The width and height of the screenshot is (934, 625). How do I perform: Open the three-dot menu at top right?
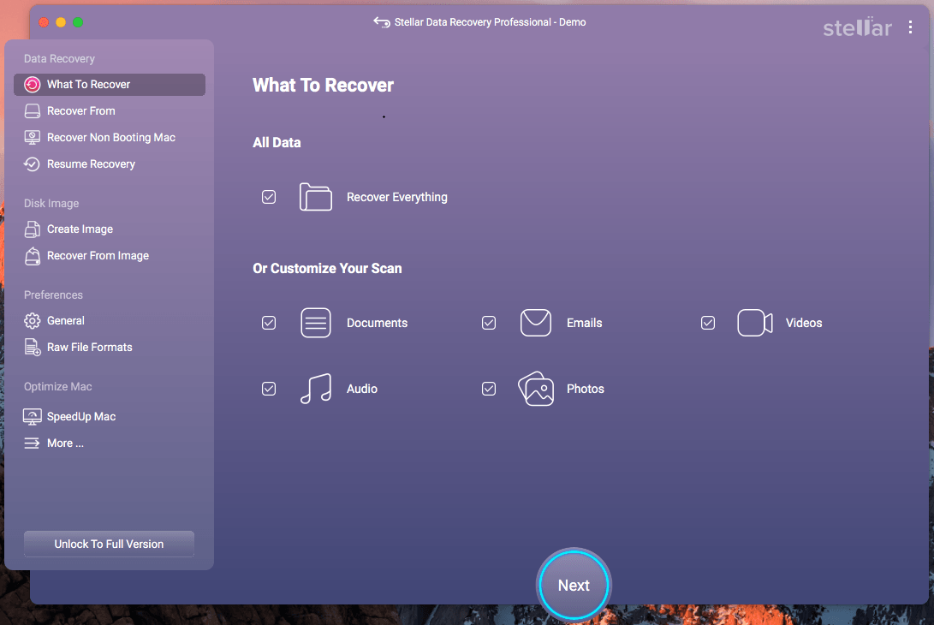tap(911, 27)
